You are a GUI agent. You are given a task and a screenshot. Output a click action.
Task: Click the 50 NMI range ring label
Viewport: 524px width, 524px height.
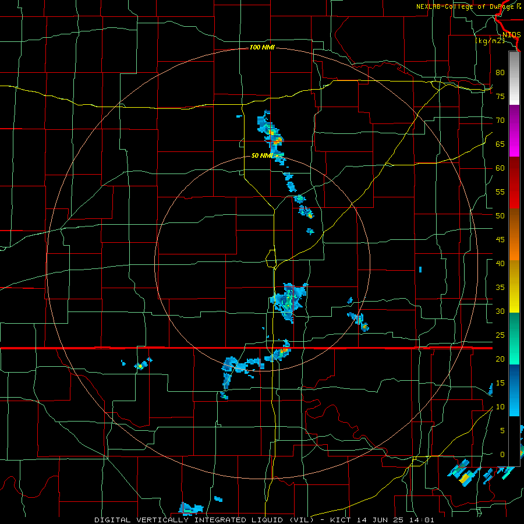coord(262,155)
